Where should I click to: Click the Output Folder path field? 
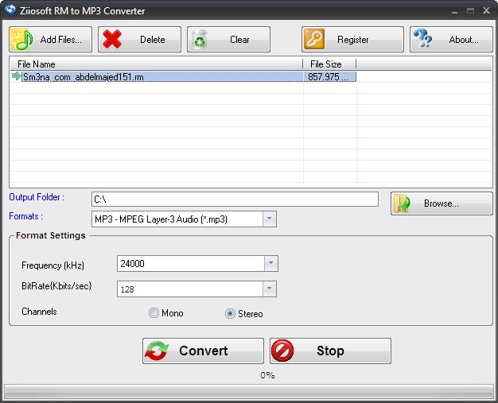coord(235,199)
